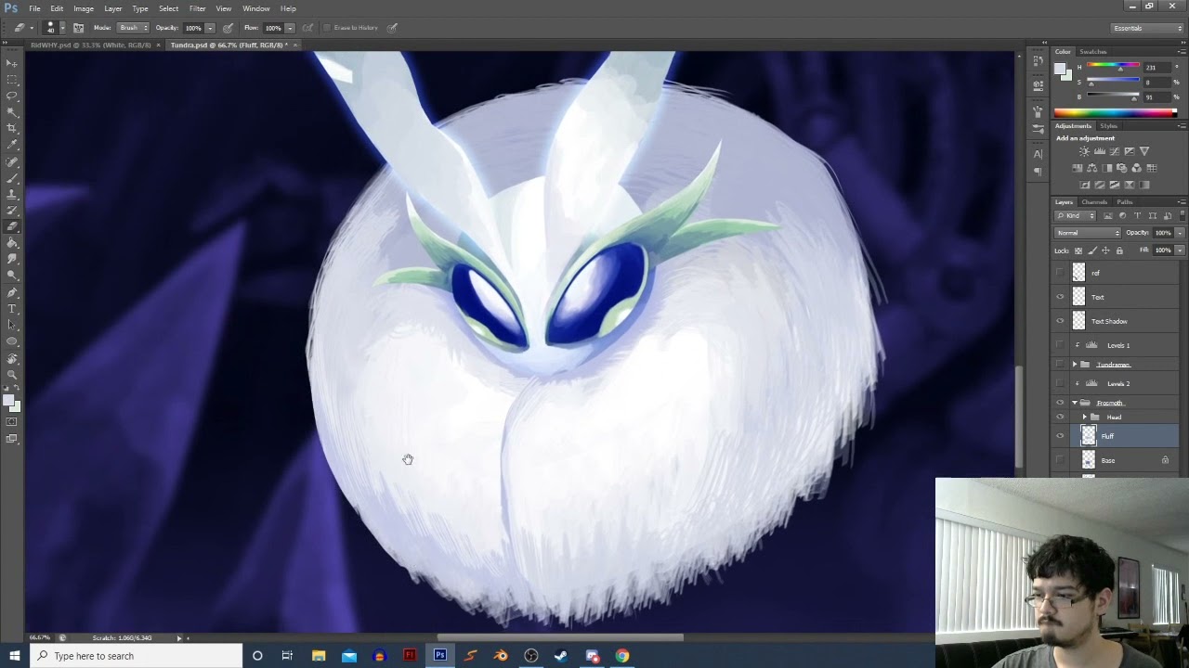Click the Hue slider in Color panel

coord(1113,67)
